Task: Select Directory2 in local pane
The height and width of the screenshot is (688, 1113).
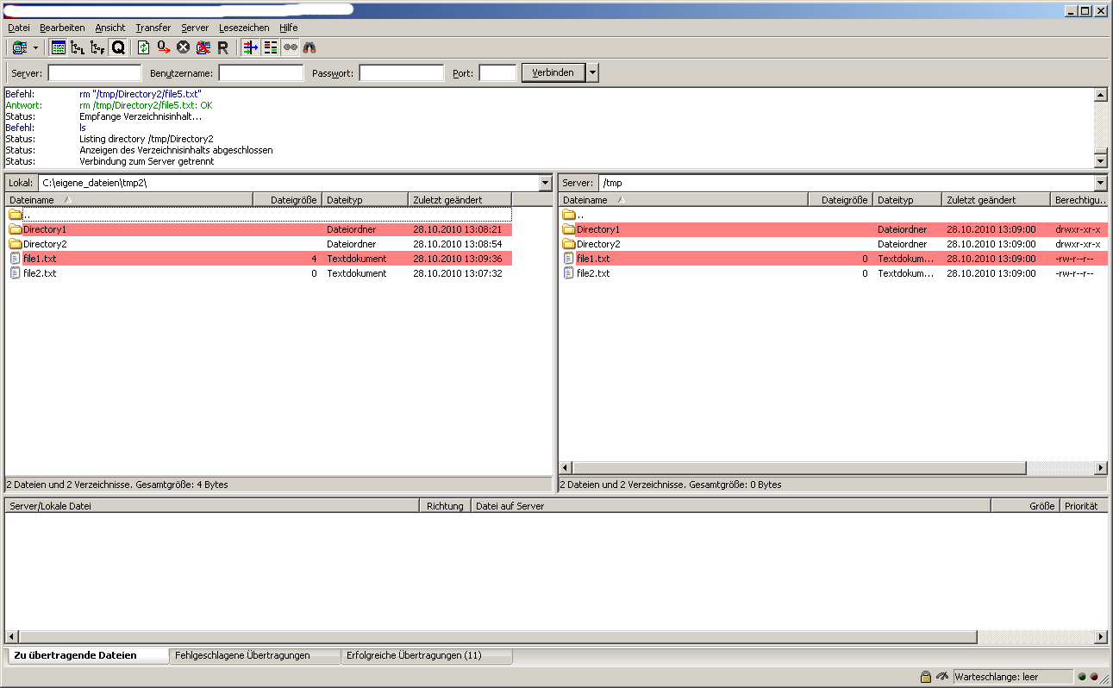Action: [x=259, y=244]
